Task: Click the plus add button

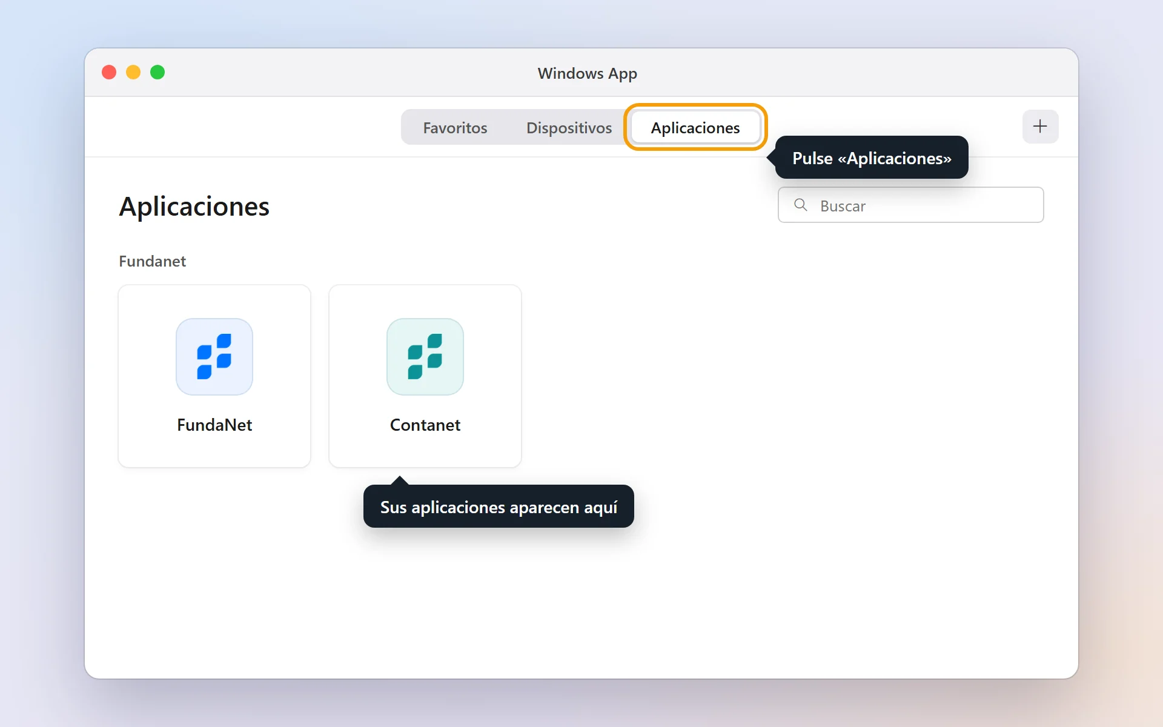Action: [x=1040, y=127]
